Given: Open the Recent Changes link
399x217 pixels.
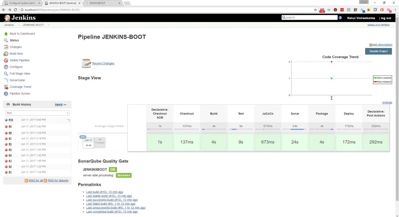Looking at the screenshot, I should click(103, 64).
